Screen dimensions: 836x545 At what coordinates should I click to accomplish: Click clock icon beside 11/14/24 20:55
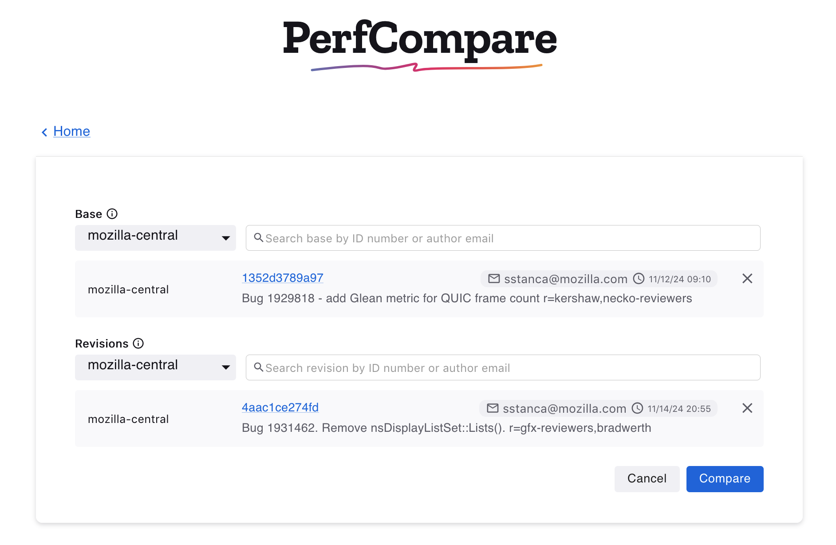(637, 408)
